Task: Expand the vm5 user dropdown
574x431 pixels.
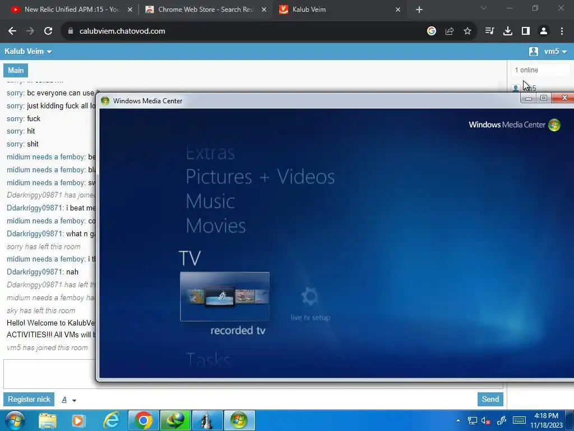Action: click(556, 51)
